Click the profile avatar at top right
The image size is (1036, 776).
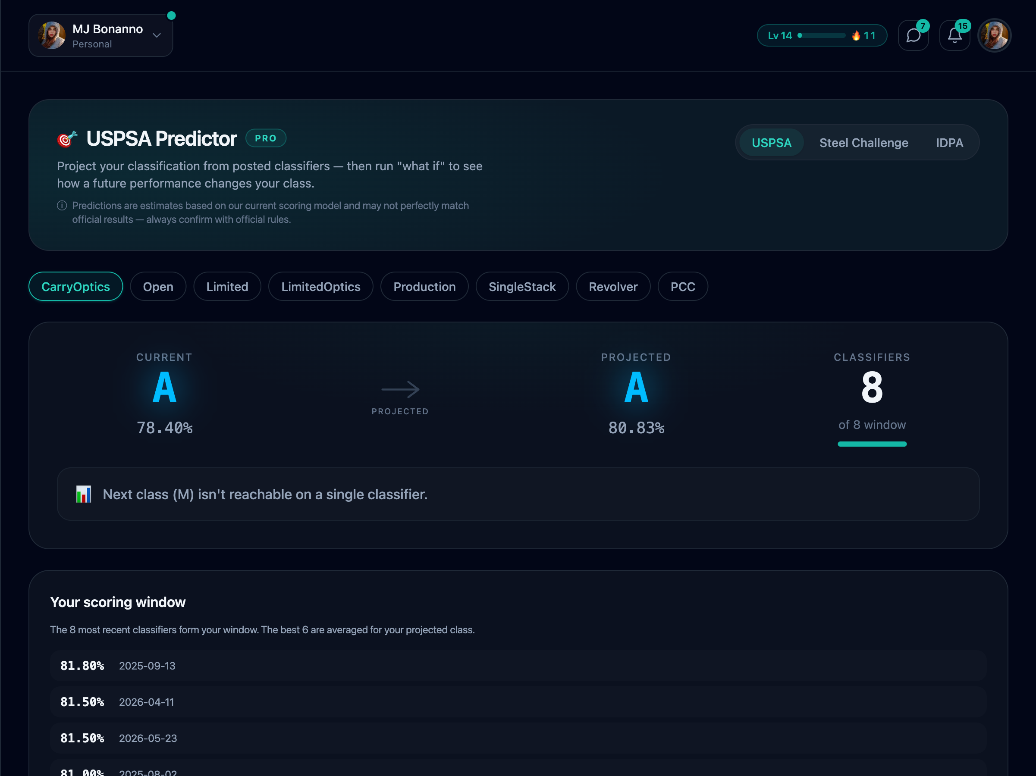994,36
